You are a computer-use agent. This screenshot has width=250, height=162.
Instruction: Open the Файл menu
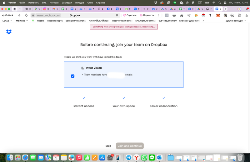click(22, 3)
